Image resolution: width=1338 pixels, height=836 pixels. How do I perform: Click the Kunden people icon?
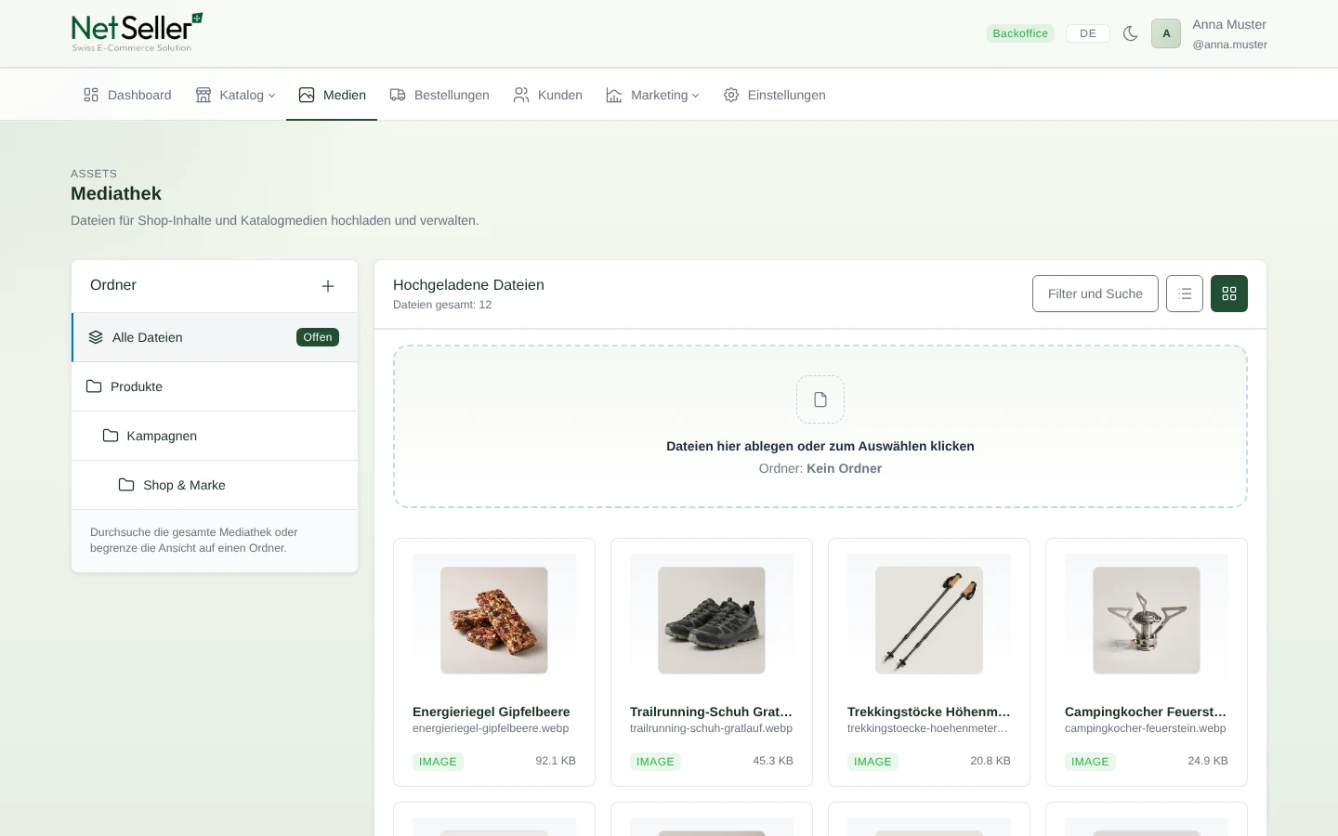coord(521,95)
